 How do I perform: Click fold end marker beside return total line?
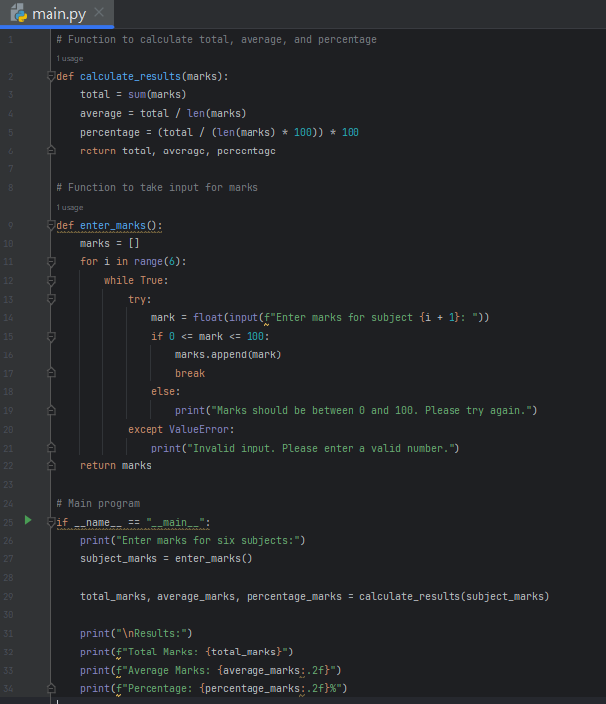pyautogui.click(x=51, y=151)
